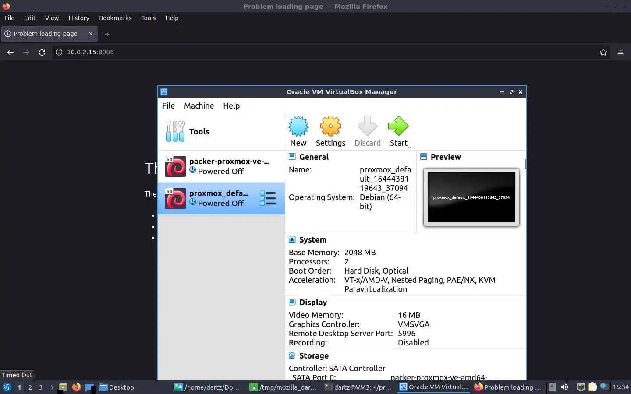Open the taskbar application launcher menu

click(x=7, y=387)
